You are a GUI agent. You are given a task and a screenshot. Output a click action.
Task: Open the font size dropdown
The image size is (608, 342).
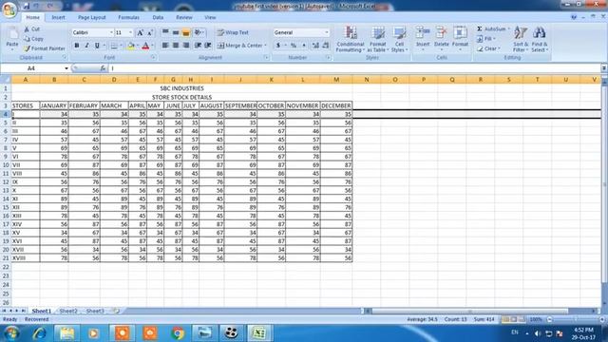coord(130,32)
